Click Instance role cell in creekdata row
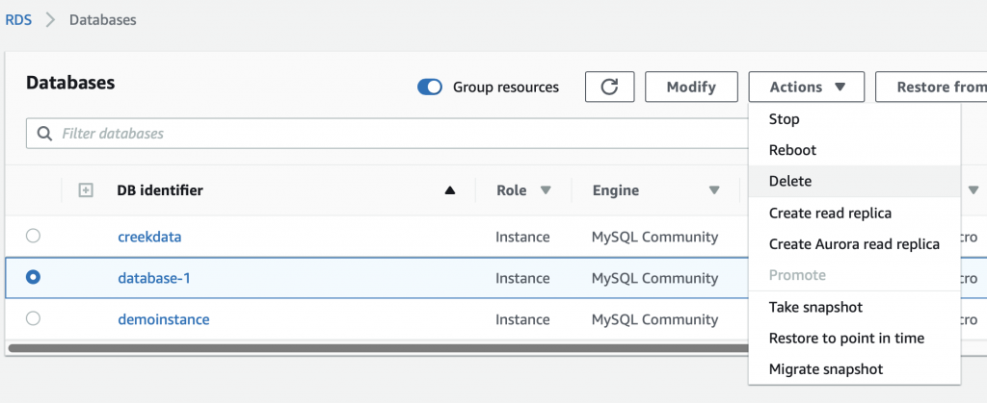 point(522,237)
